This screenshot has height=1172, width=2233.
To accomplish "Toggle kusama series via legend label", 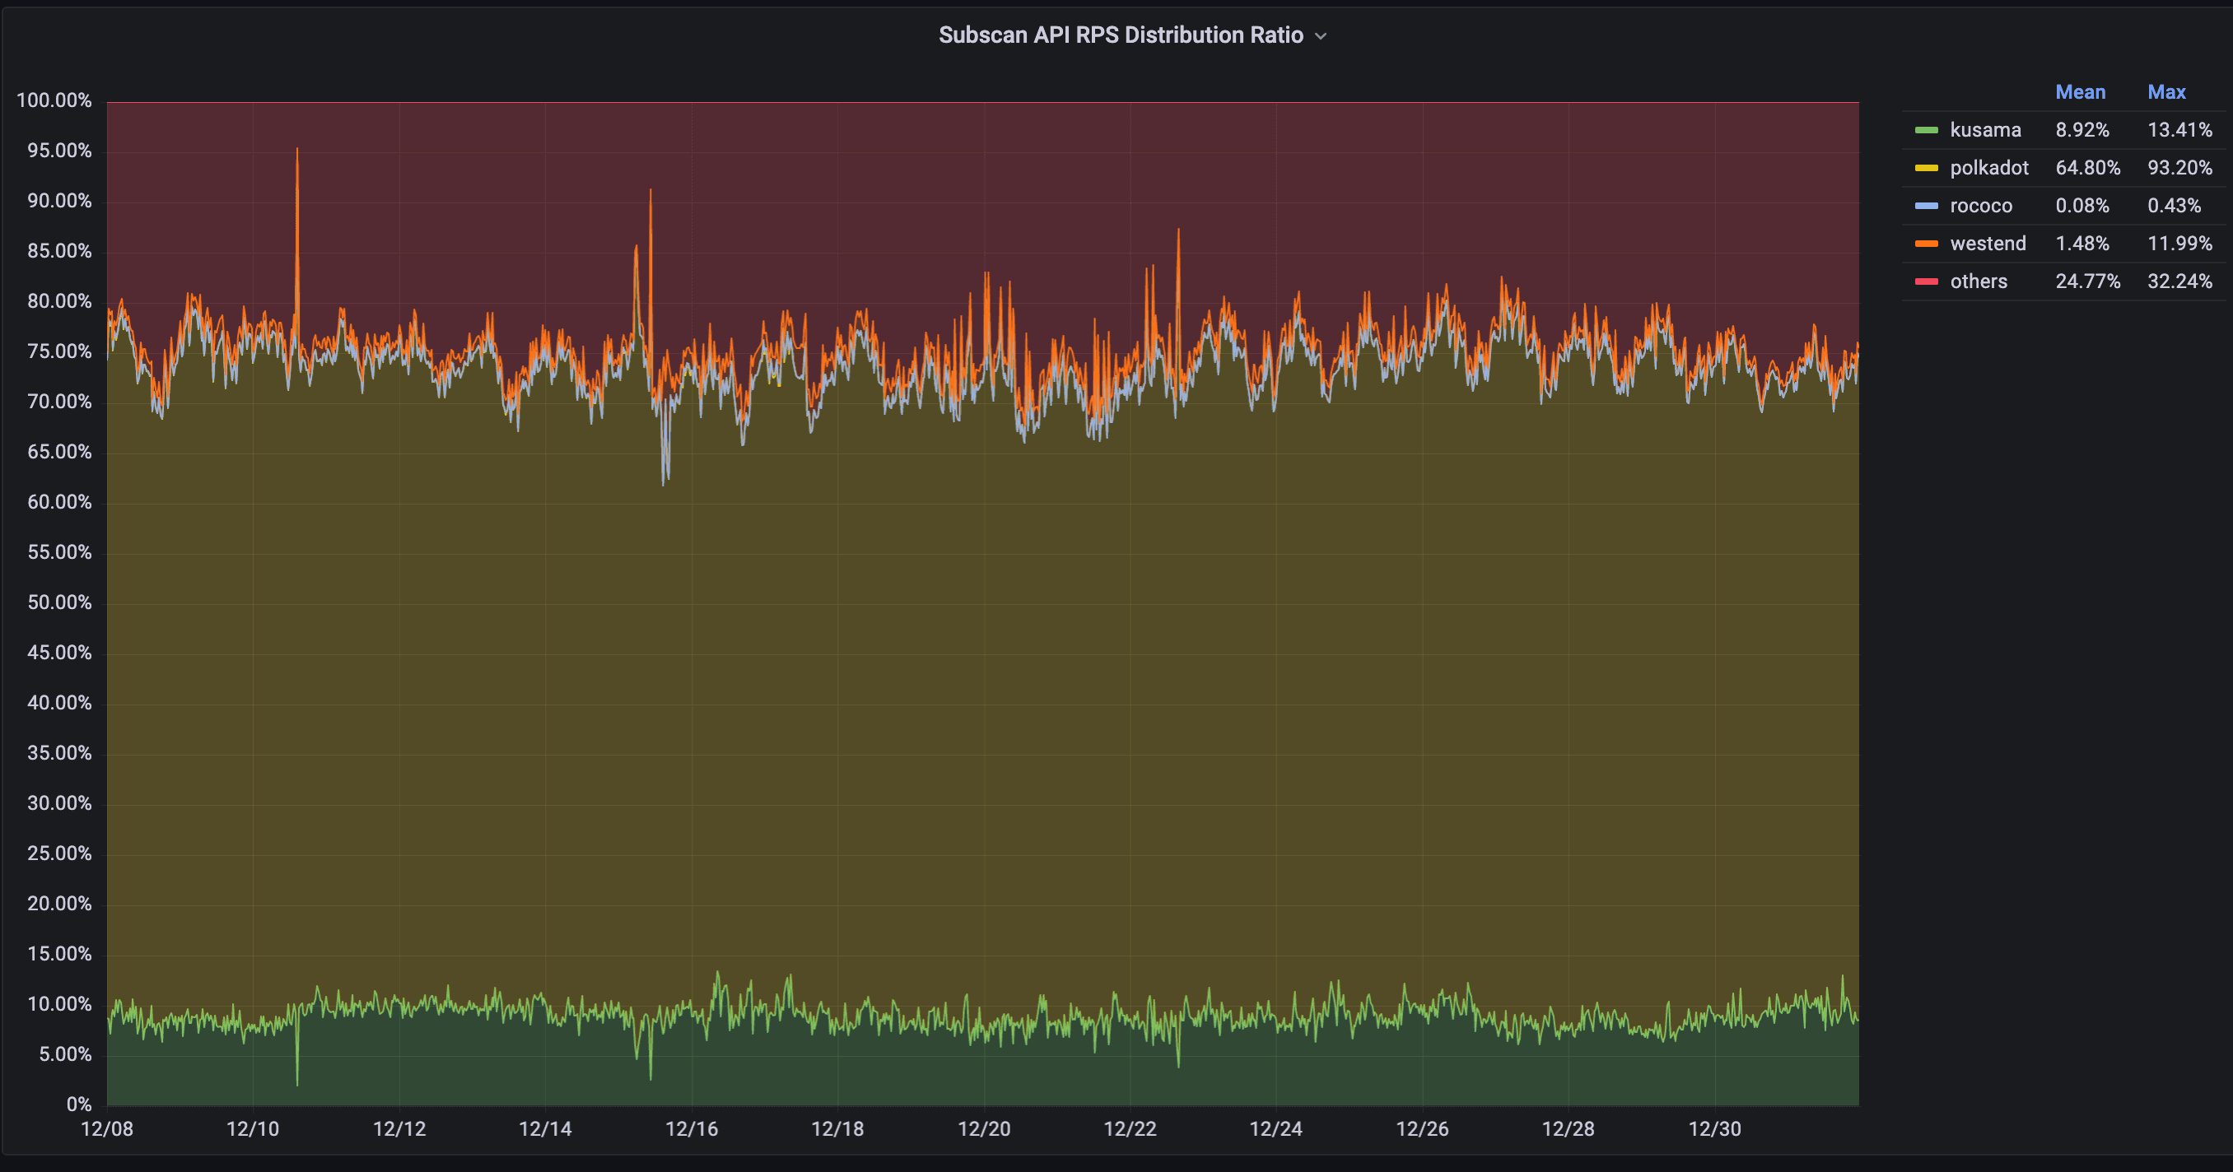I will pos(1984,130).
